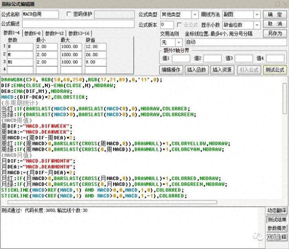Image resolution: width=289 pixels, height=249 pixels.
Task: Click parameter 1 name field N
Action: pyautogui.click(x=20, y=47)
